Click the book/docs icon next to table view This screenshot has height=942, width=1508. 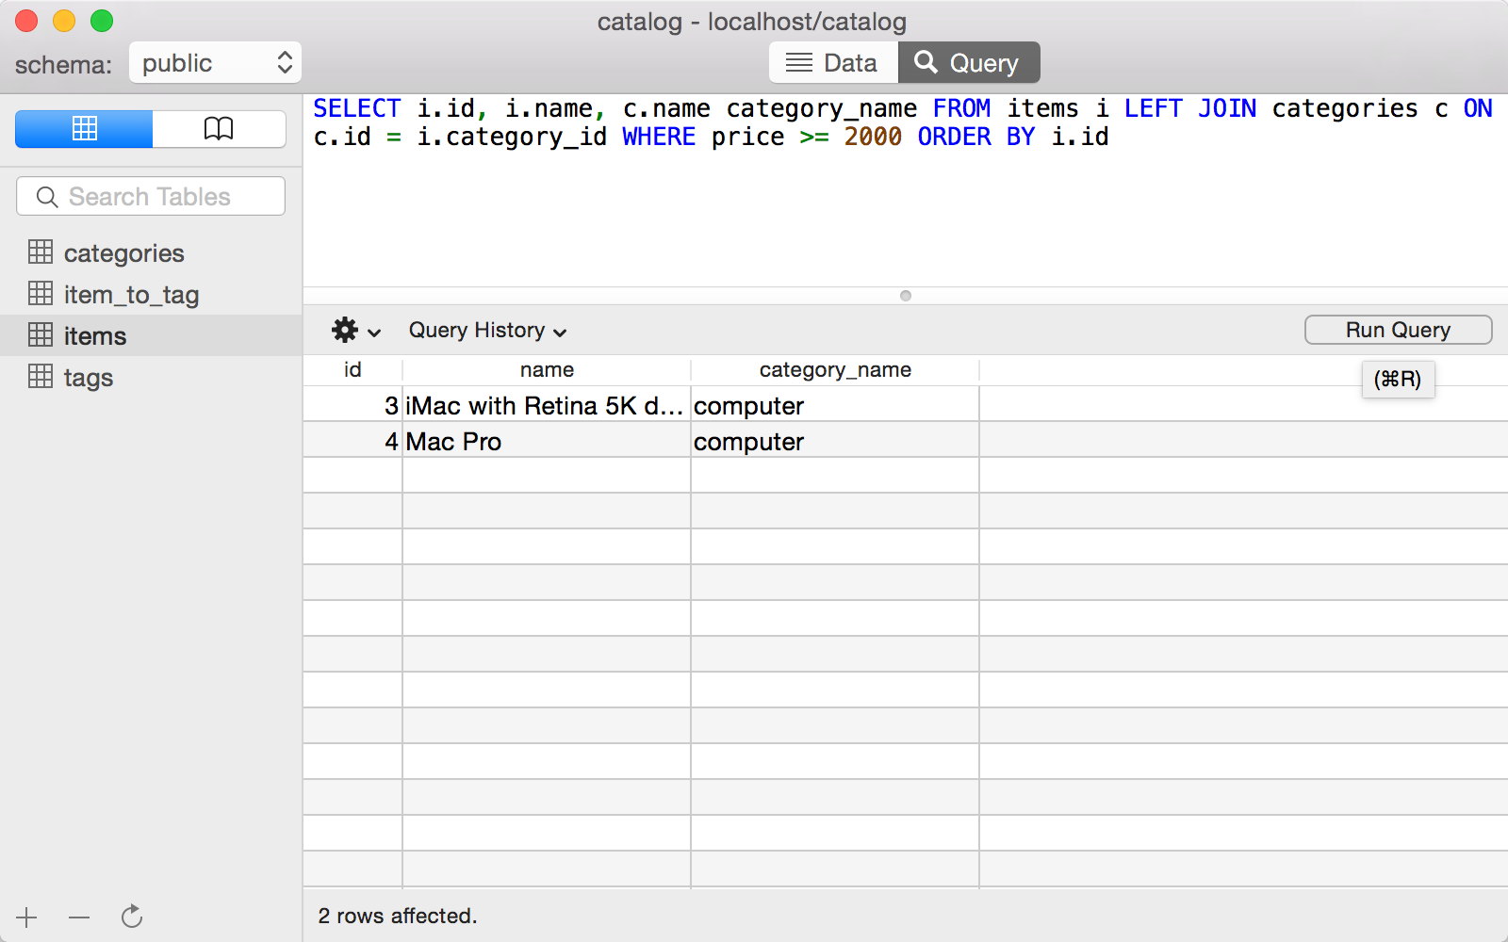pos(219,129)
